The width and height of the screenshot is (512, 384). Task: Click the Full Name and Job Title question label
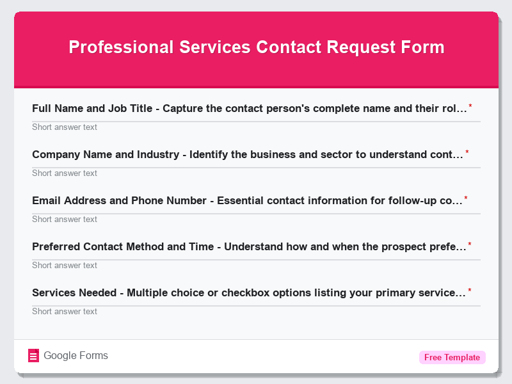coord(250,108)
